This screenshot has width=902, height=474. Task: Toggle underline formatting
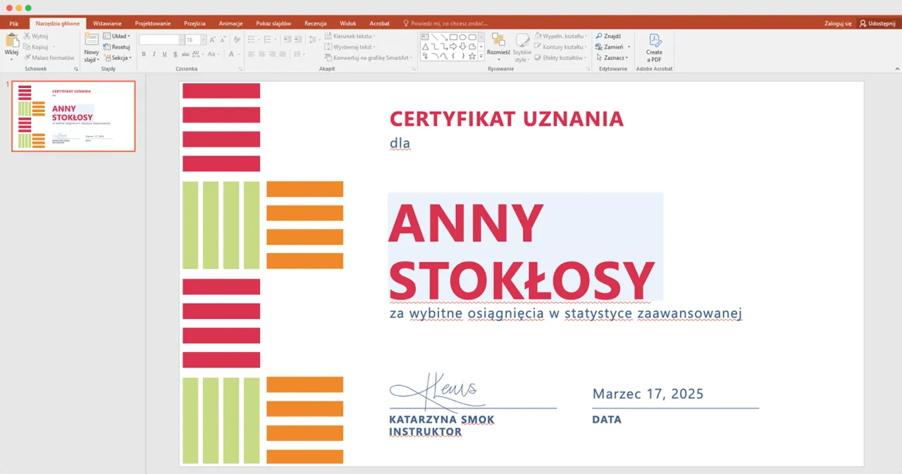(165, 54)
